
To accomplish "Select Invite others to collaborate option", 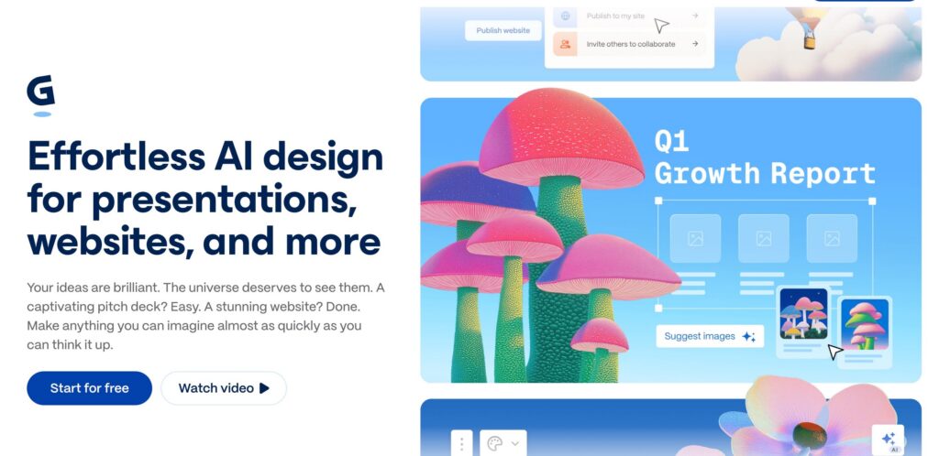I will pos(629,44).
